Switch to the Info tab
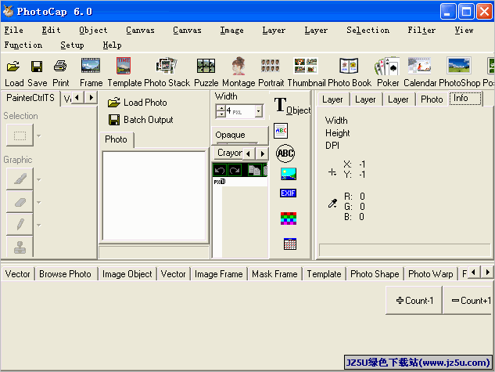The width and height of the screenshot is (495, 372). (x=465, y=99)
